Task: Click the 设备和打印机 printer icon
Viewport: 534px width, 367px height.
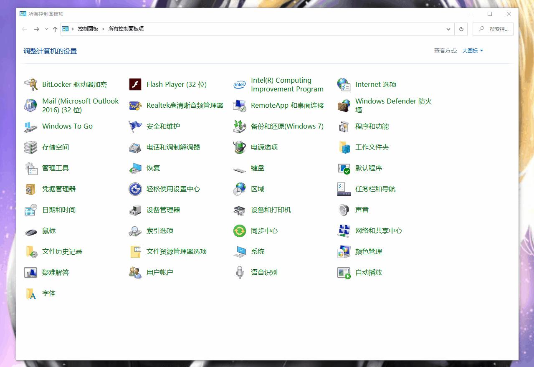Action: tap(240, 210)
